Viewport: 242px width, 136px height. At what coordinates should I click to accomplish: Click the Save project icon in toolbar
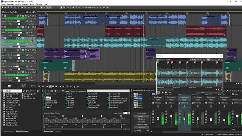(x=8, y=8)
